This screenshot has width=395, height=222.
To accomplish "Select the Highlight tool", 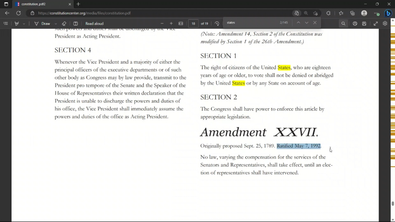I will click(17, 24).
